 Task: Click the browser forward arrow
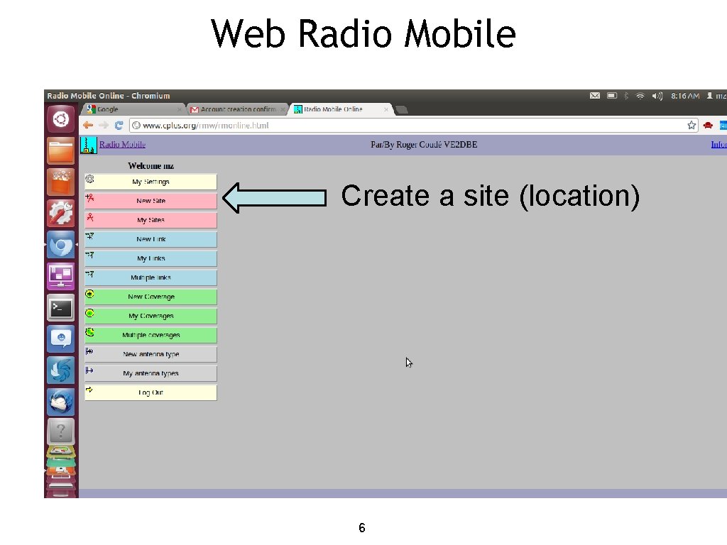click(x=104, y=125)
